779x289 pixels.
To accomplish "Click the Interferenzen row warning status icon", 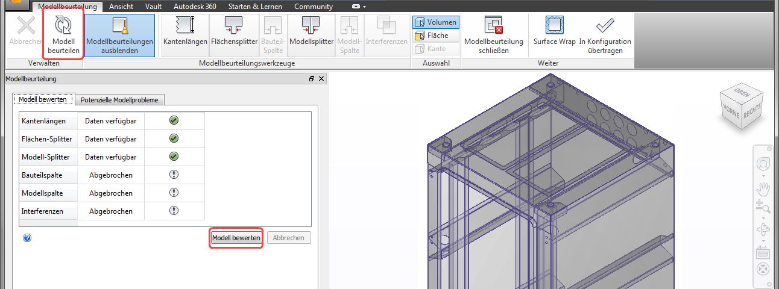I will pos(174,211).
